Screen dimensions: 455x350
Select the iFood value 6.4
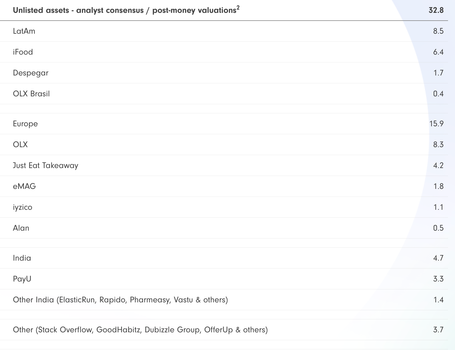click(x=438, y=52)
